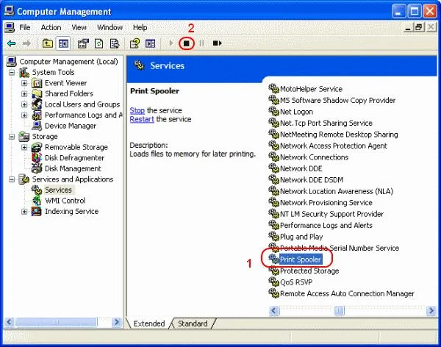Expand the Removable Storage node
This screenshot has height=347, width=441.
24,147
